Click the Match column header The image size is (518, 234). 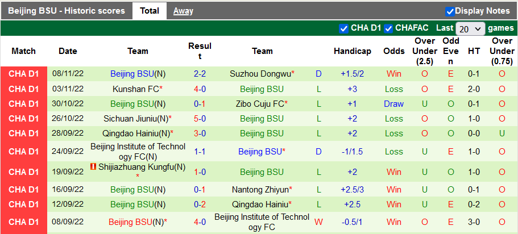[x=23, y=51]
